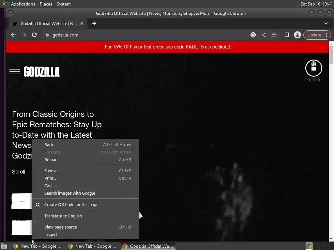Open the hamburger menu on Godzilla site
The image size is (334, 250).
click(x=15, y=72)
